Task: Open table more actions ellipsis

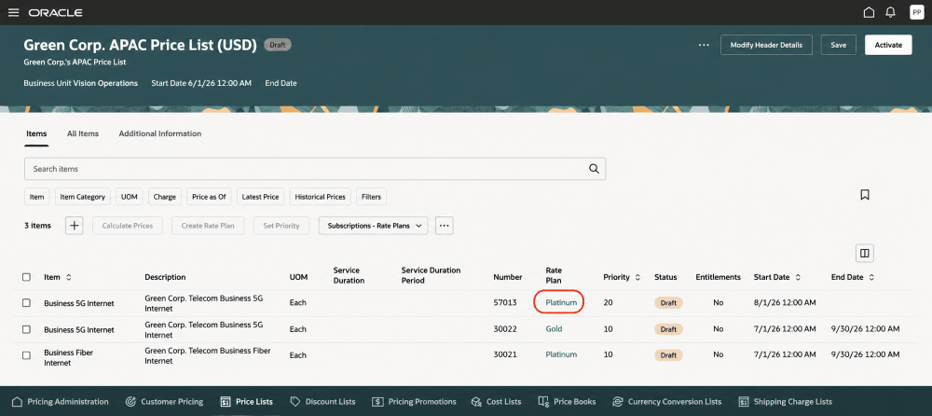Action: pyautogui.click(x=445, y=226)
